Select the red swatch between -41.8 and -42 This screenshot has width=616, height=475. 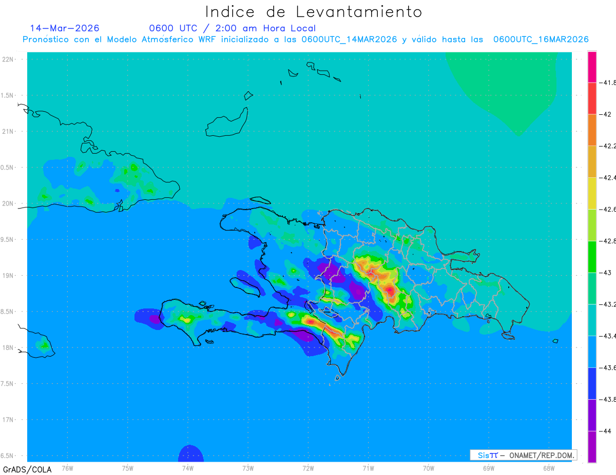pyautogui.click(x=592, y=98)
